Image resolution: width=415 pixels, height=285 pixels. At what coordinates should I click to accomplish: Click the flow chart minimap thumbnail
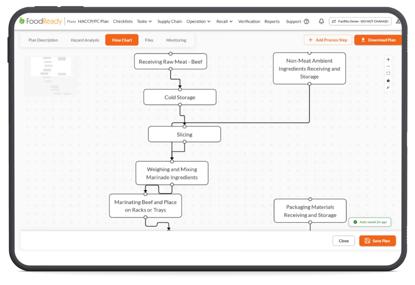click(51, 76)
